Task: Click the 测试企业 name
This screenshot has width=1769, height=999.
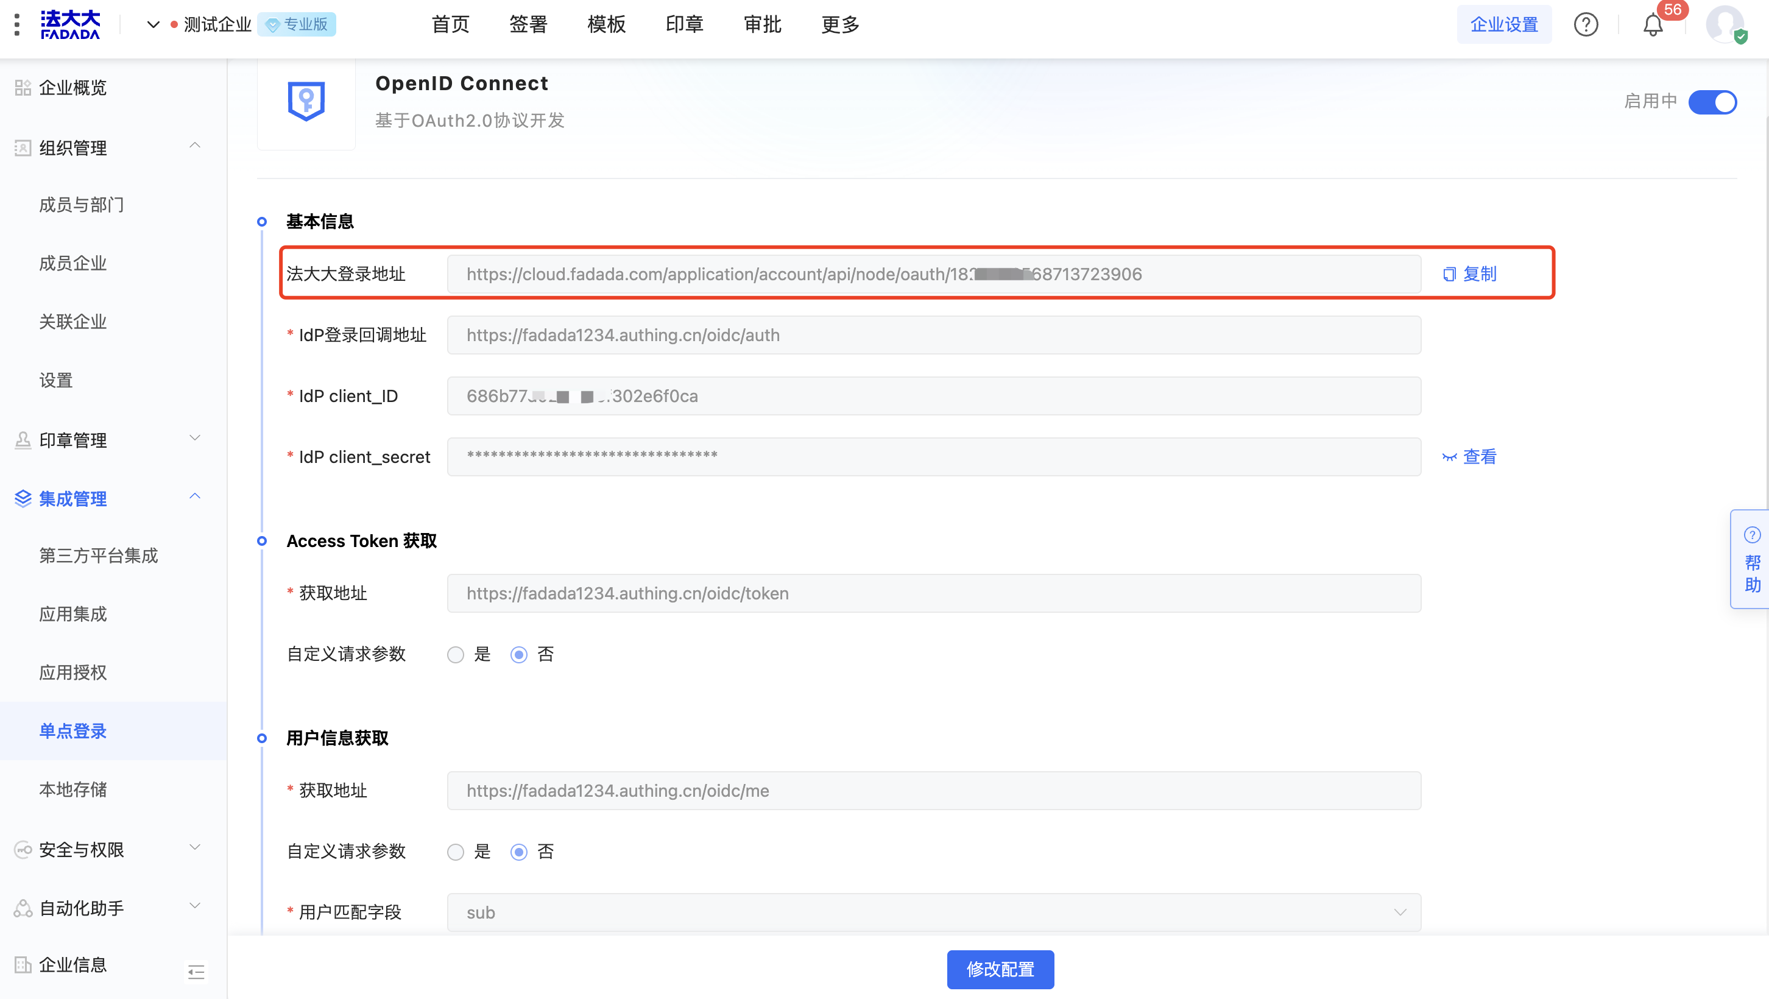Action: [217, 25]
